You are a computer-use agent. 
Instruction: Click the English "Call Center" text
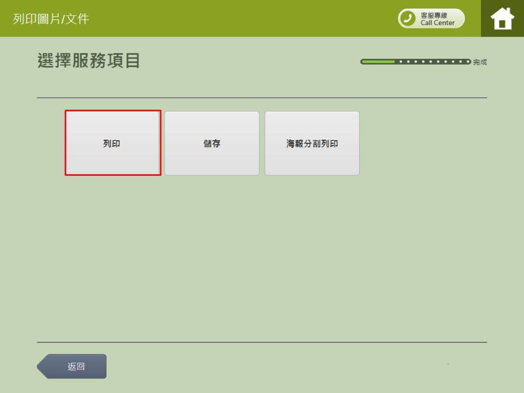pos(438,23)
